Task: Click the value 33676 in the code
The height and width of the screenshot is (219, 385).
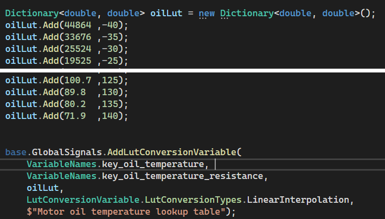Action: [82, 37]
